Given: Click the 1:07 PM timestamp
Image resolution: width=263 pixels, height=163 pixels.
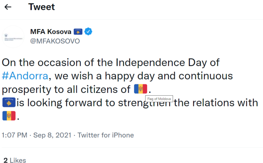Looking at the screenshot, I should tap(14, 135).
